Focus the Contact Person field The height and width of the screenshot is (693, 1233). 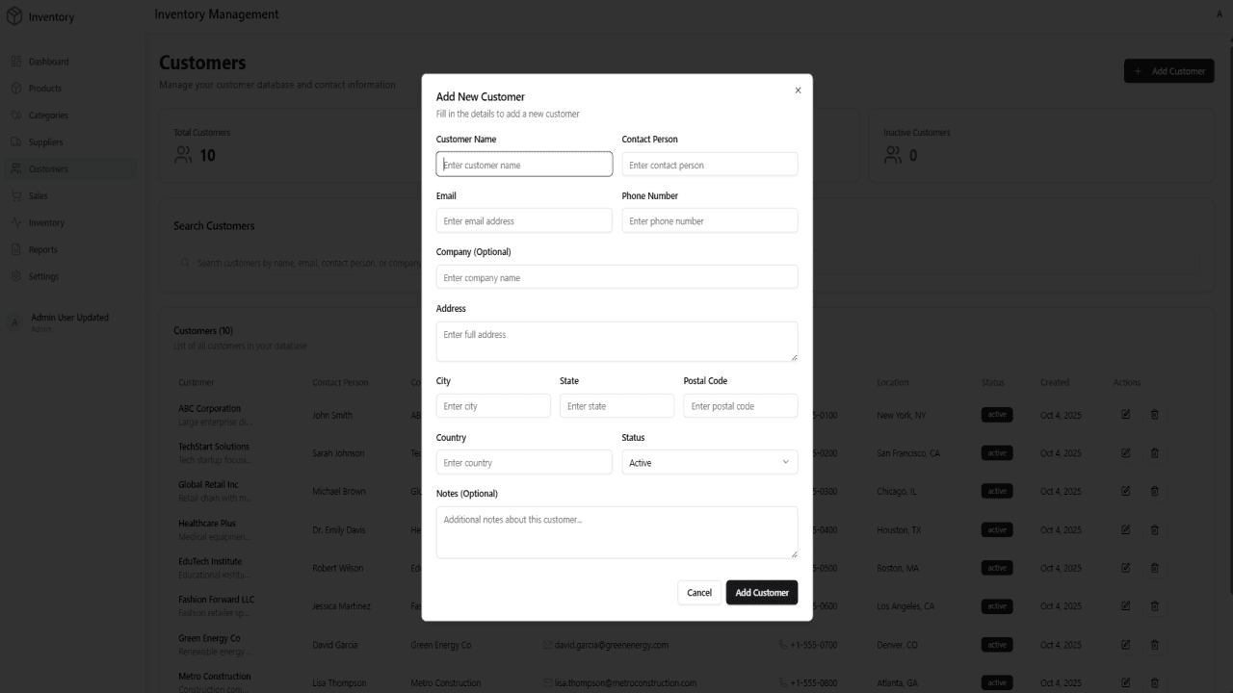(x=710, y=165)
